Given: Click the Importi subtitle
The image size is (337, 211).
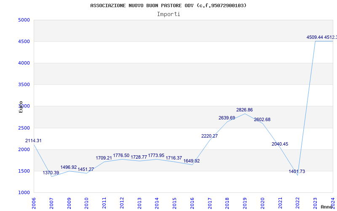Looking at the screenshot, I should pos(168,14).
